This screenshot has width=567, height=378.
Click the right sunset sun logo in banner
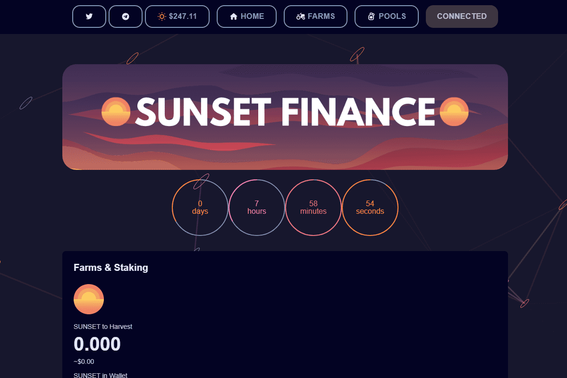pos(454,112)
